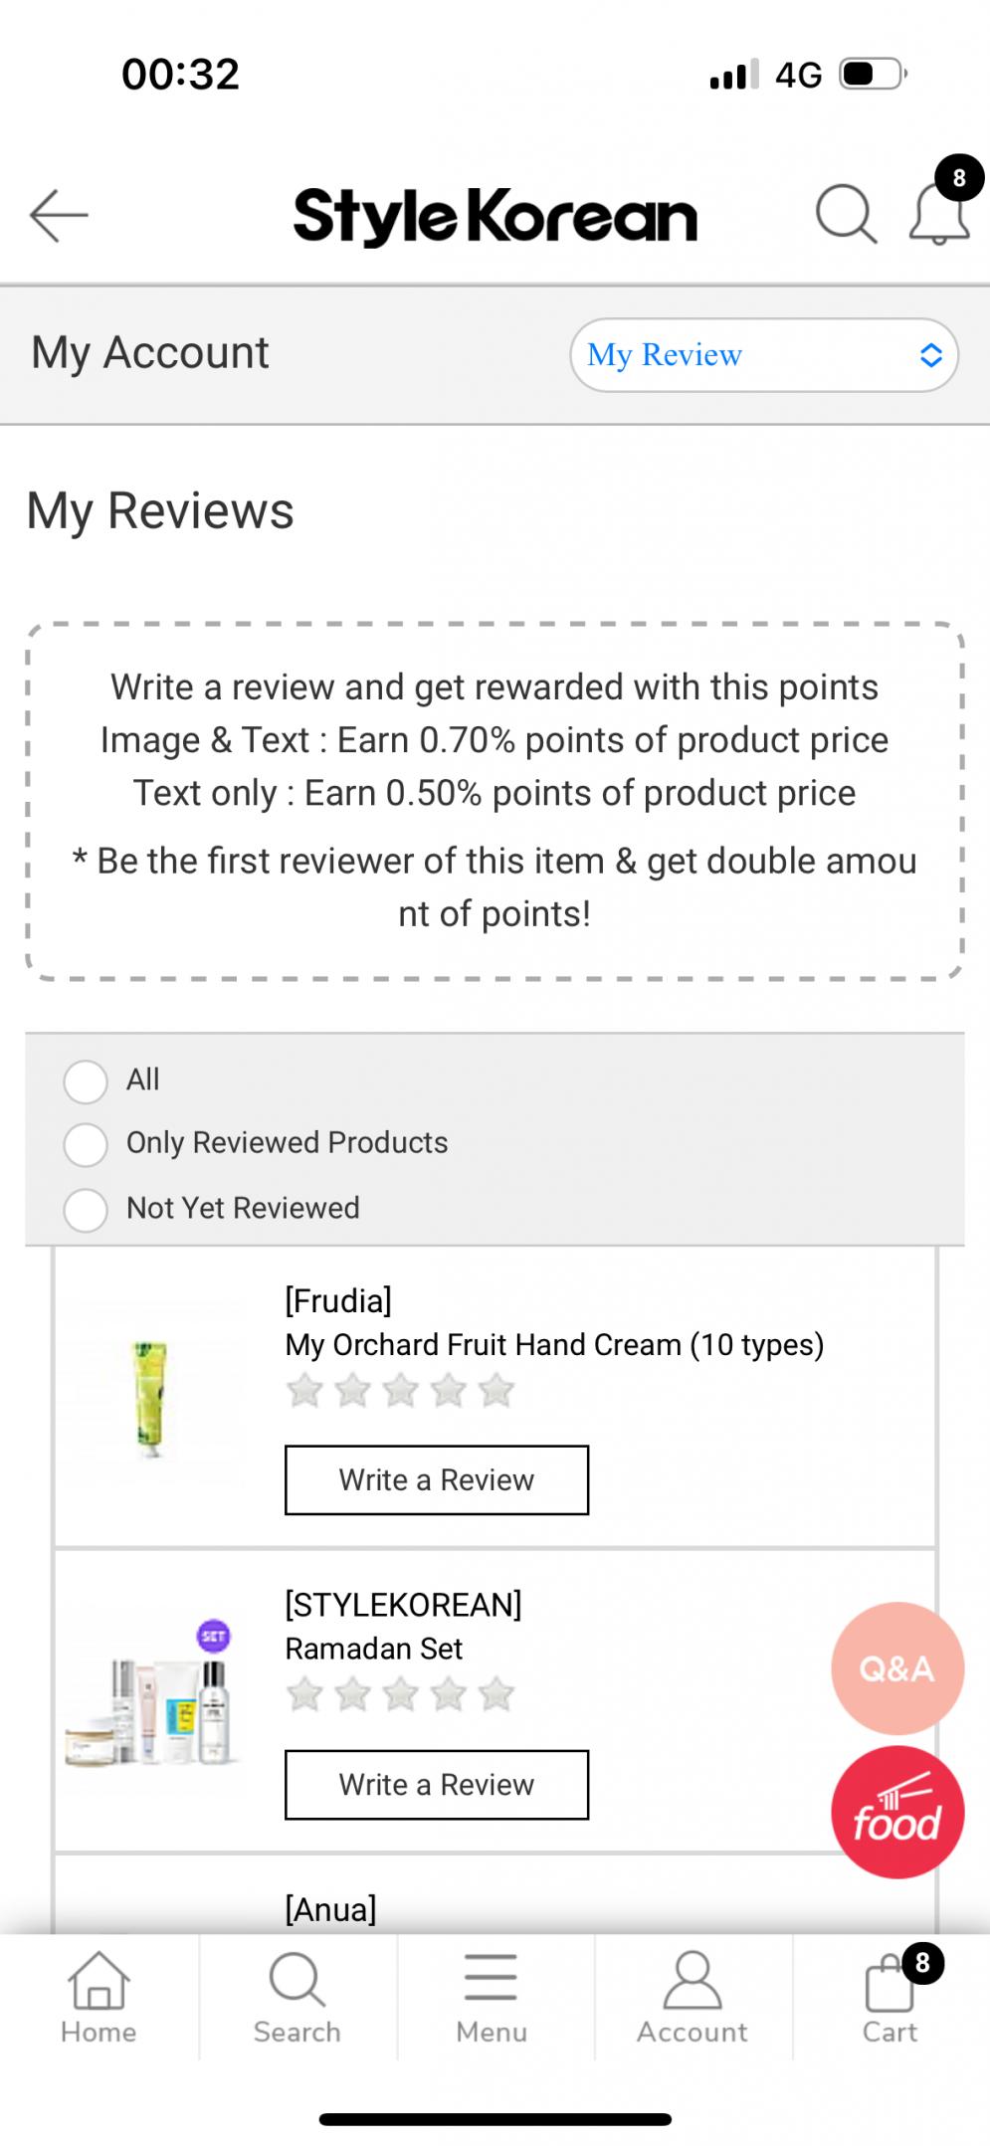
Task: Select the All radio option
Action: (86, 1080)
